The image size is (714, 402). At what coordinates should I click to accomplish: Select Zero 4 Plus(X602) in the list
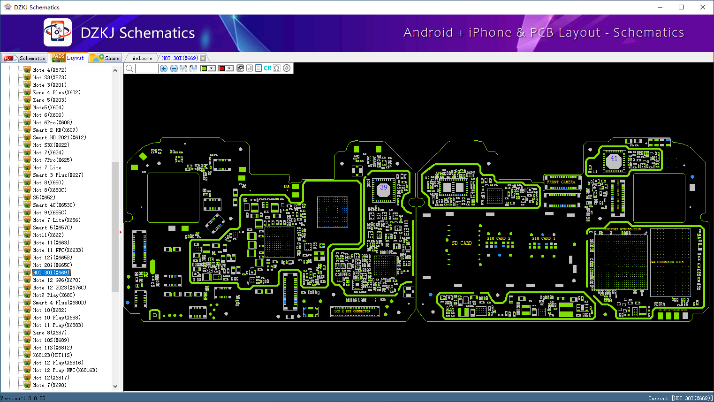pyautogui.click(x=57, y=92)
